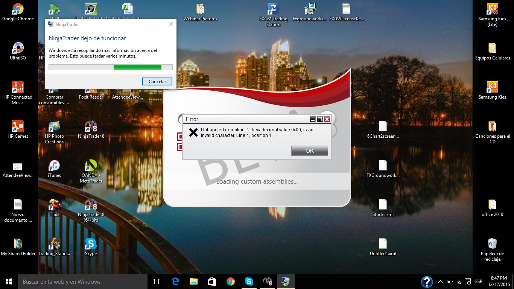Switch to NinjaTrader 8 on the taskbar
514x289 pixels.
[268, 281]
